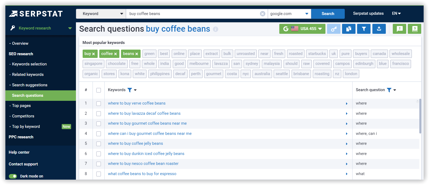The width and height of the screenshot is (429, 185).
Task: Click the green feedback exclamation icon
Action: pos(399,29)
